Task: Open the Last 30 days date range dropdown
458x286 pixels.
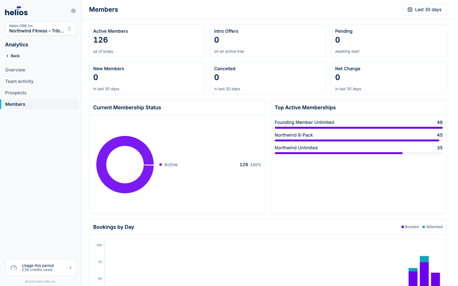Action: point(424,10)
